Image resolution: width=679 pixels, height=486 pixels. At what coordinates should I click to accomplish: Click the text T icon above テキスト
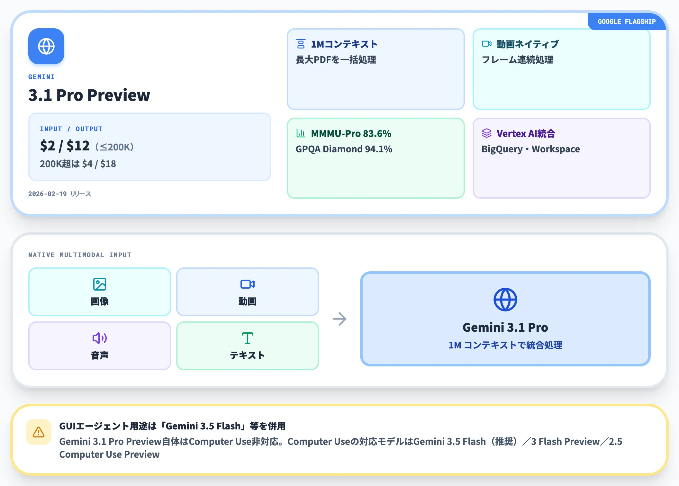248,338
